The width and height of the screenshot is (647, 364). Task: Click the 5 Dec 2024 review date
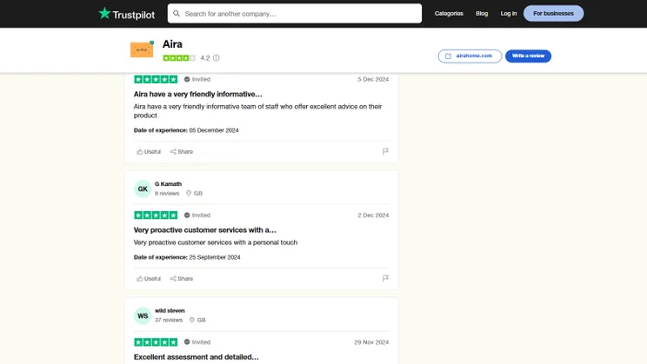click(373, 79)
